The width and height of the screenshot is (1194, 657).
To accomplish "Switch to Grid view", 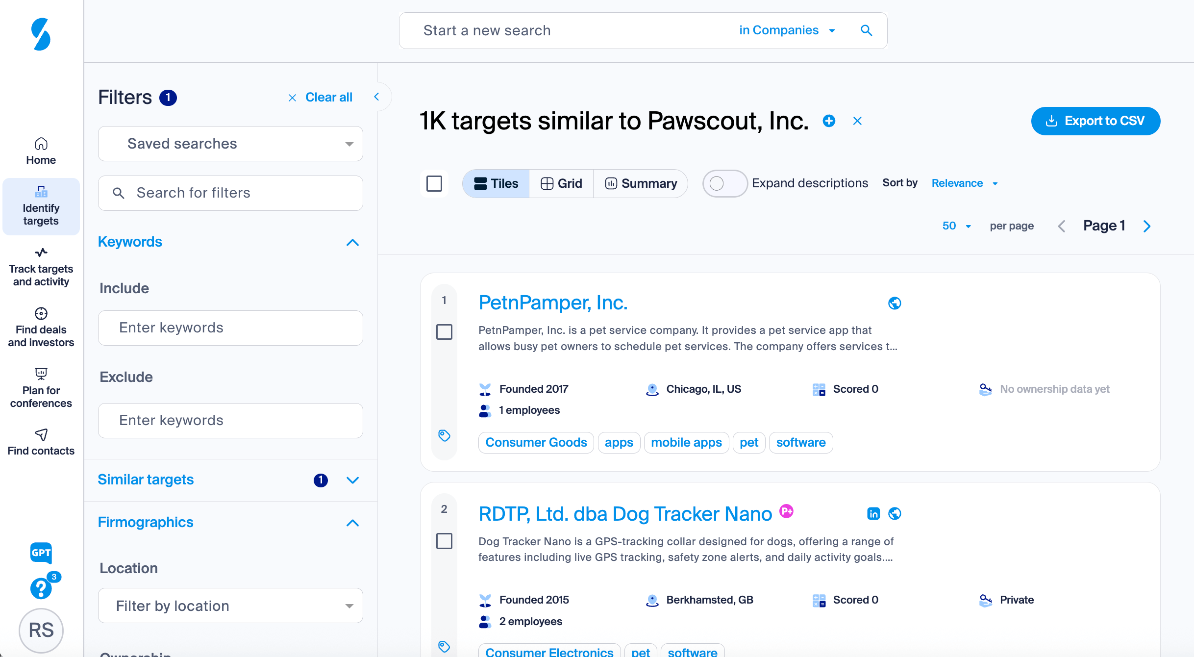I will pyautogui.click(x=561, y=183).
